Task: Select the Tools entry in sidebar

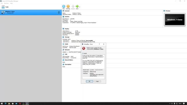Action: 31,7
